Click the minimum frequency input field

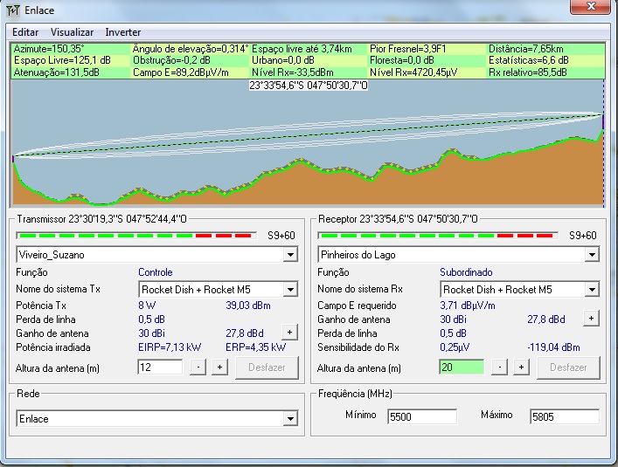coord(421,417)
